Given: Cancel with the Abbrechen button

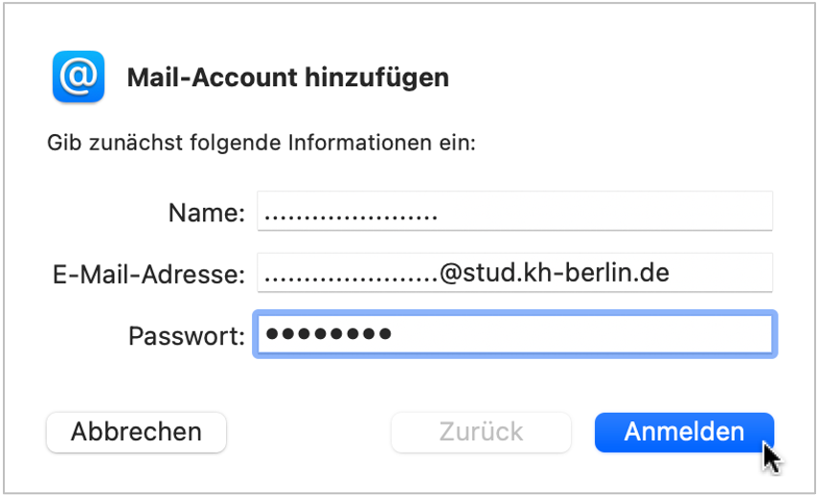Looking at the screenshot, I should click(x=136, y=432).
